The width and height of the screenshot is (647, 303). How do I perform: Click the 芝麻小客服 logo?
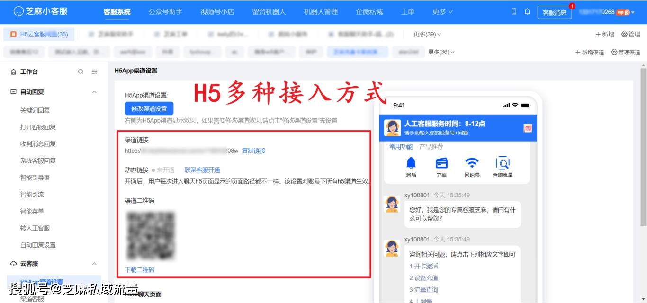(41, 12)
